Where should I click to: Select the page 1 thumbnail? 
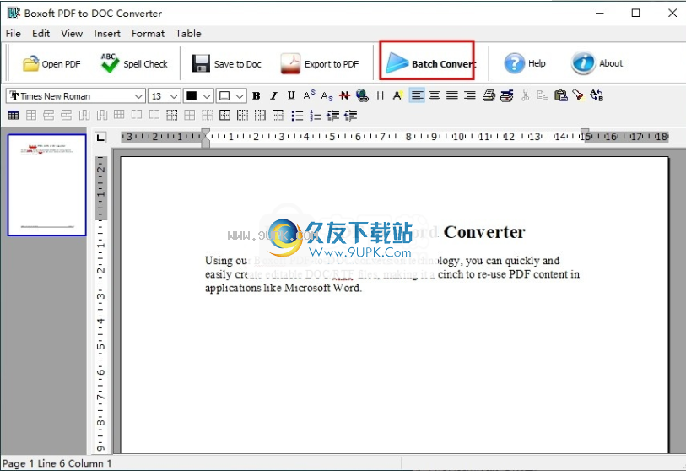click(x=46, y=185)
